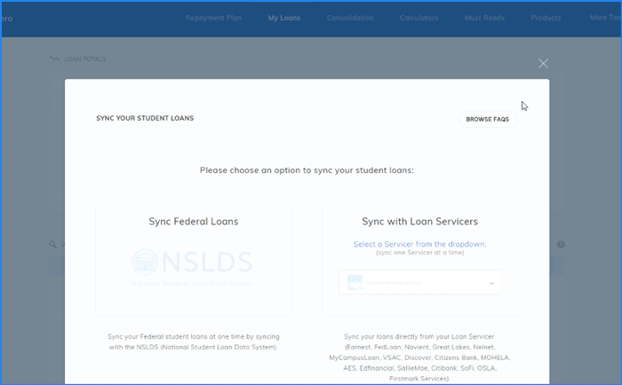Click the 'SYNC YOUR STUDENT LOANS' title
The image size is (622, 385).
[x=145, y=118]
